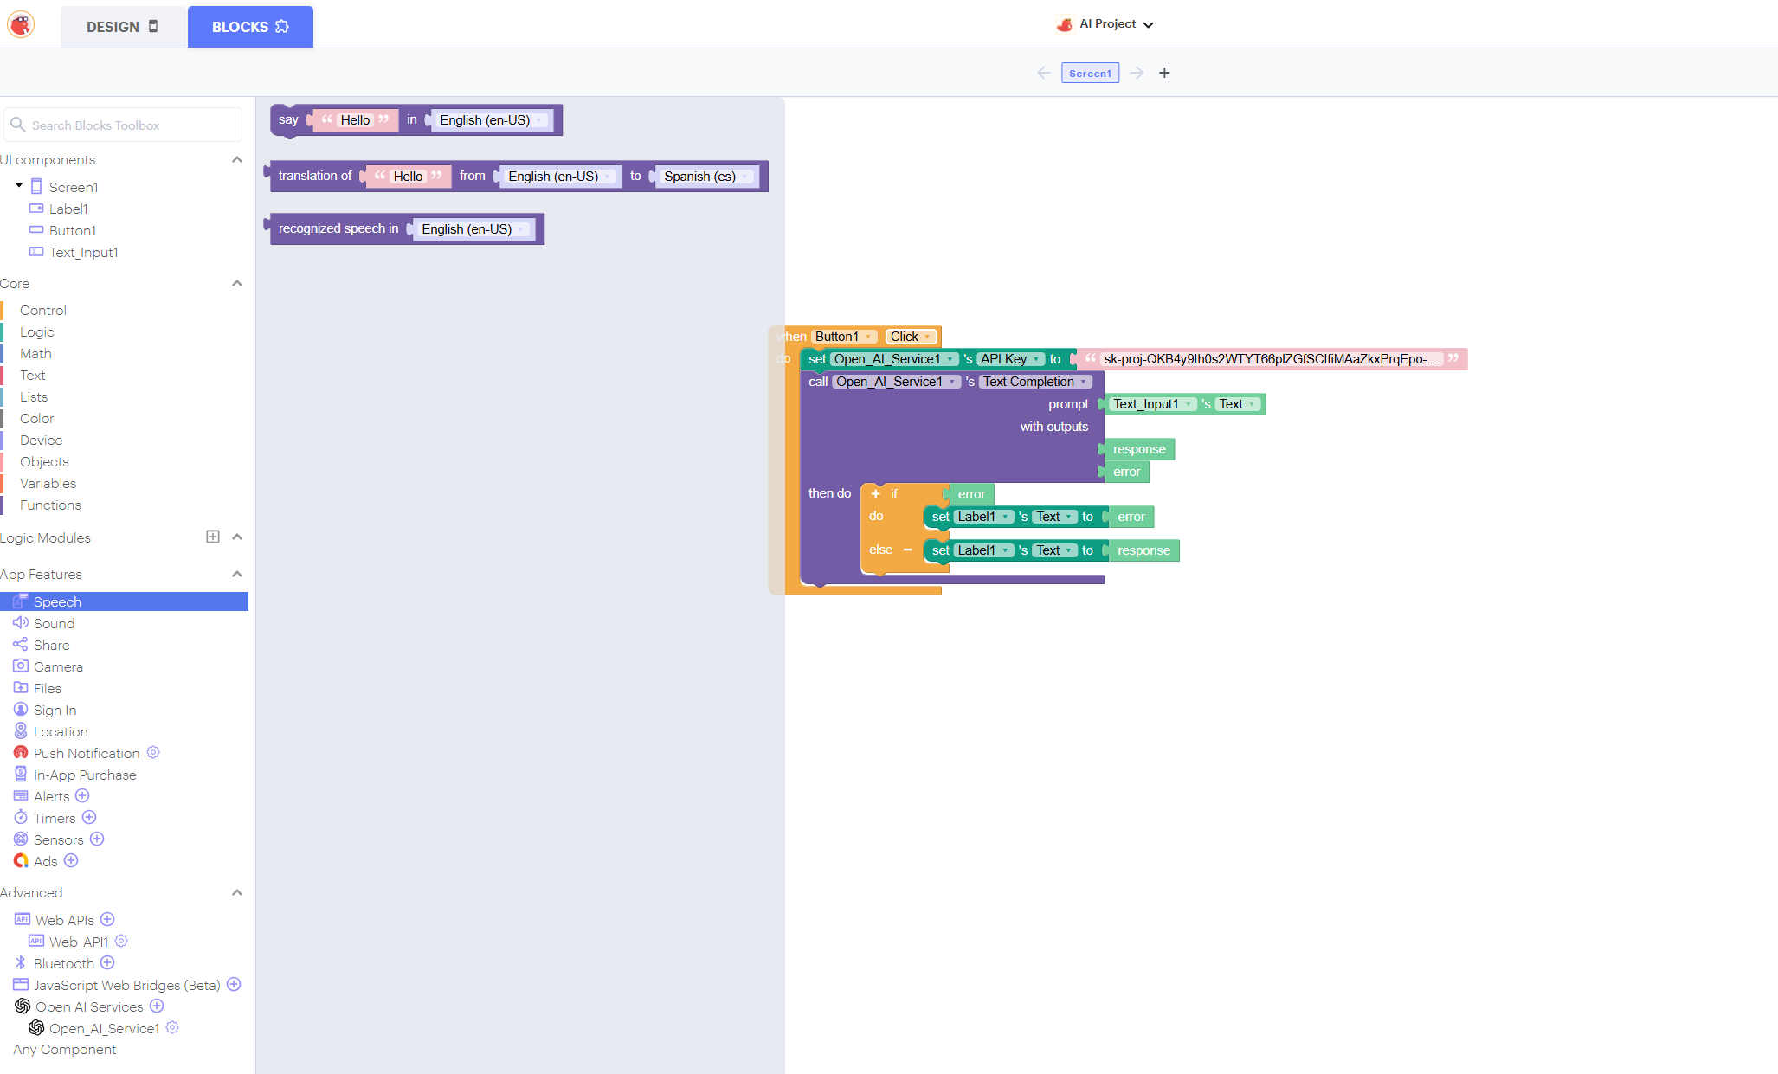Select the Files feature
Image resolution: width=1778 pixels, height=1074 pixels.
tap(47, 688)
